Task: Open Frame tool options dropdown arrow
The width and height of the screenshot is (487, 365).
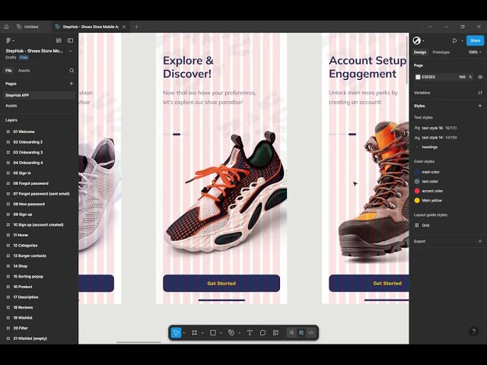Action: pos(202,333)
